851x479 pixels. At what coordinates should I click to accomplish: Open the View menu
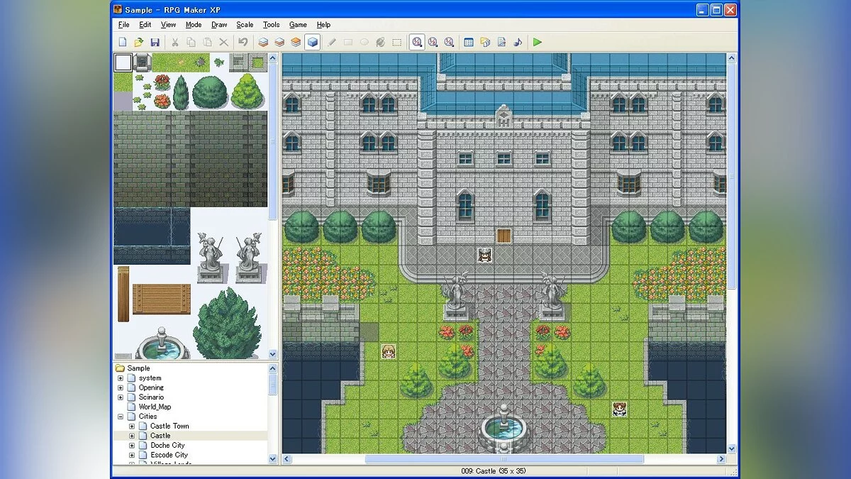(x=168, y=25)
